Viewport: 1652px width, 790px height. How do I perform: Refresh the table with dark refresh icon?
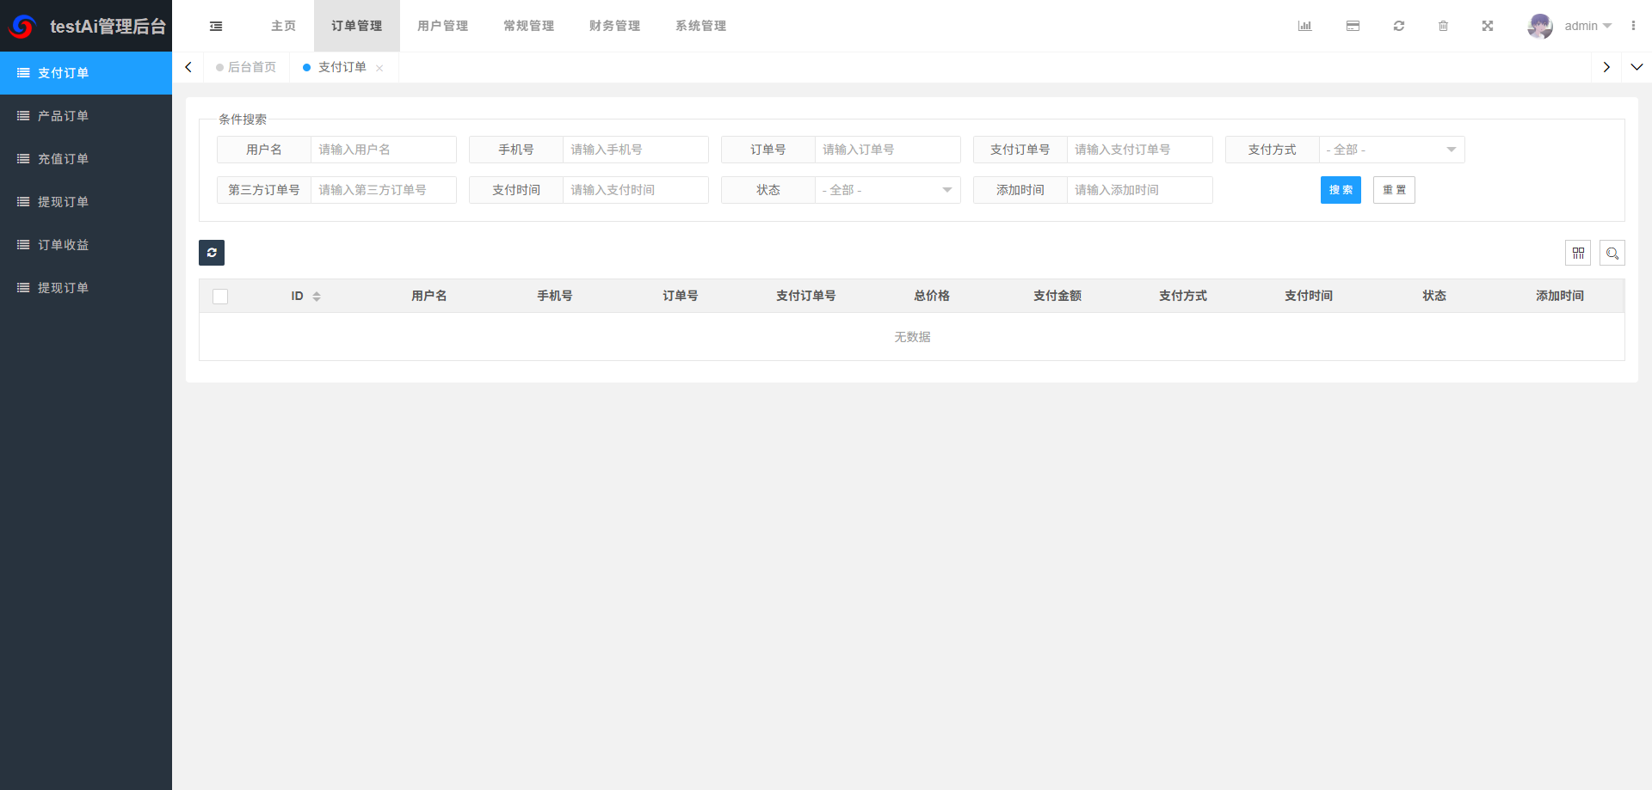212,253
